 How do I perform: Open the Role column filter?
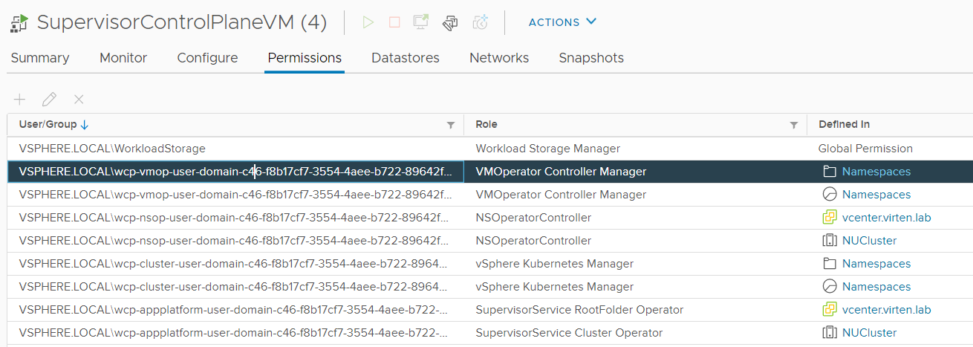pos(794,125)
